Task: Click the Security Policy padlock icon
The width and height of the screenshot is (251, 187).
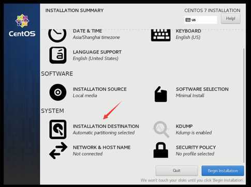Action: pos(160,150)
